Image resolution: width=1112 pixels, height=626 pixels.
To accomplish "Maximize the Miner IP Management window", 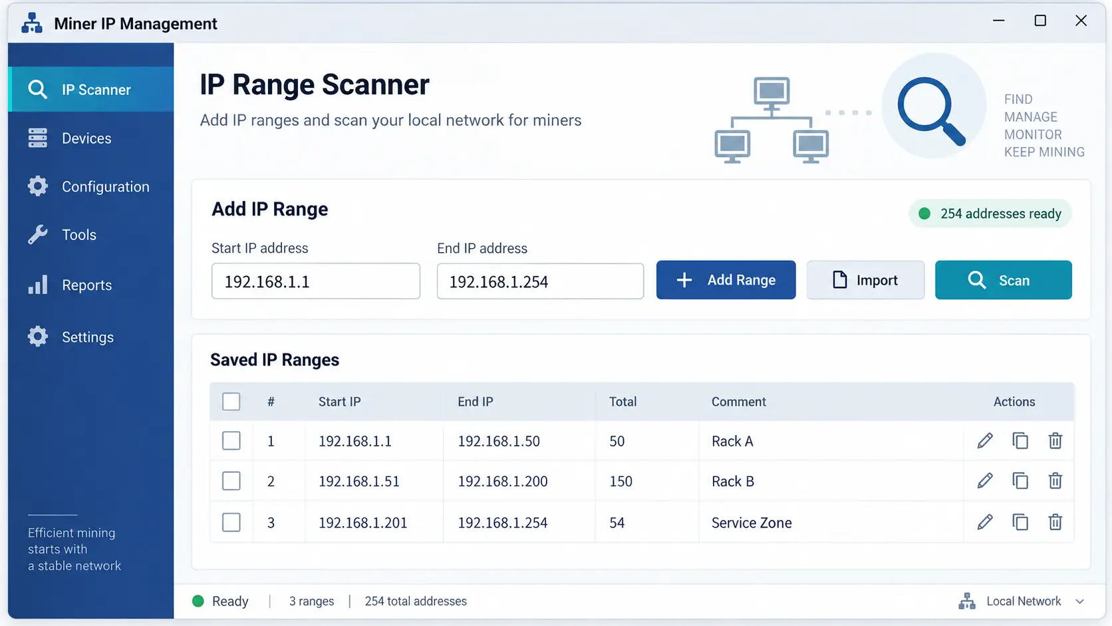I will coord(1040,21).
